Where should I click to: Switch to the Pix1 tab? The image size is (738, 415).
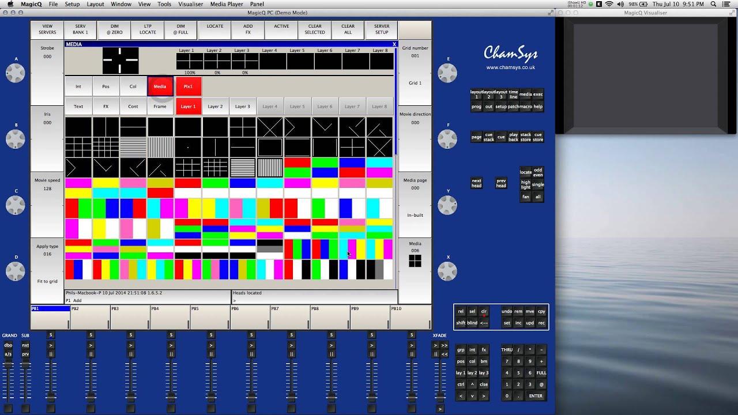[188, 86]
